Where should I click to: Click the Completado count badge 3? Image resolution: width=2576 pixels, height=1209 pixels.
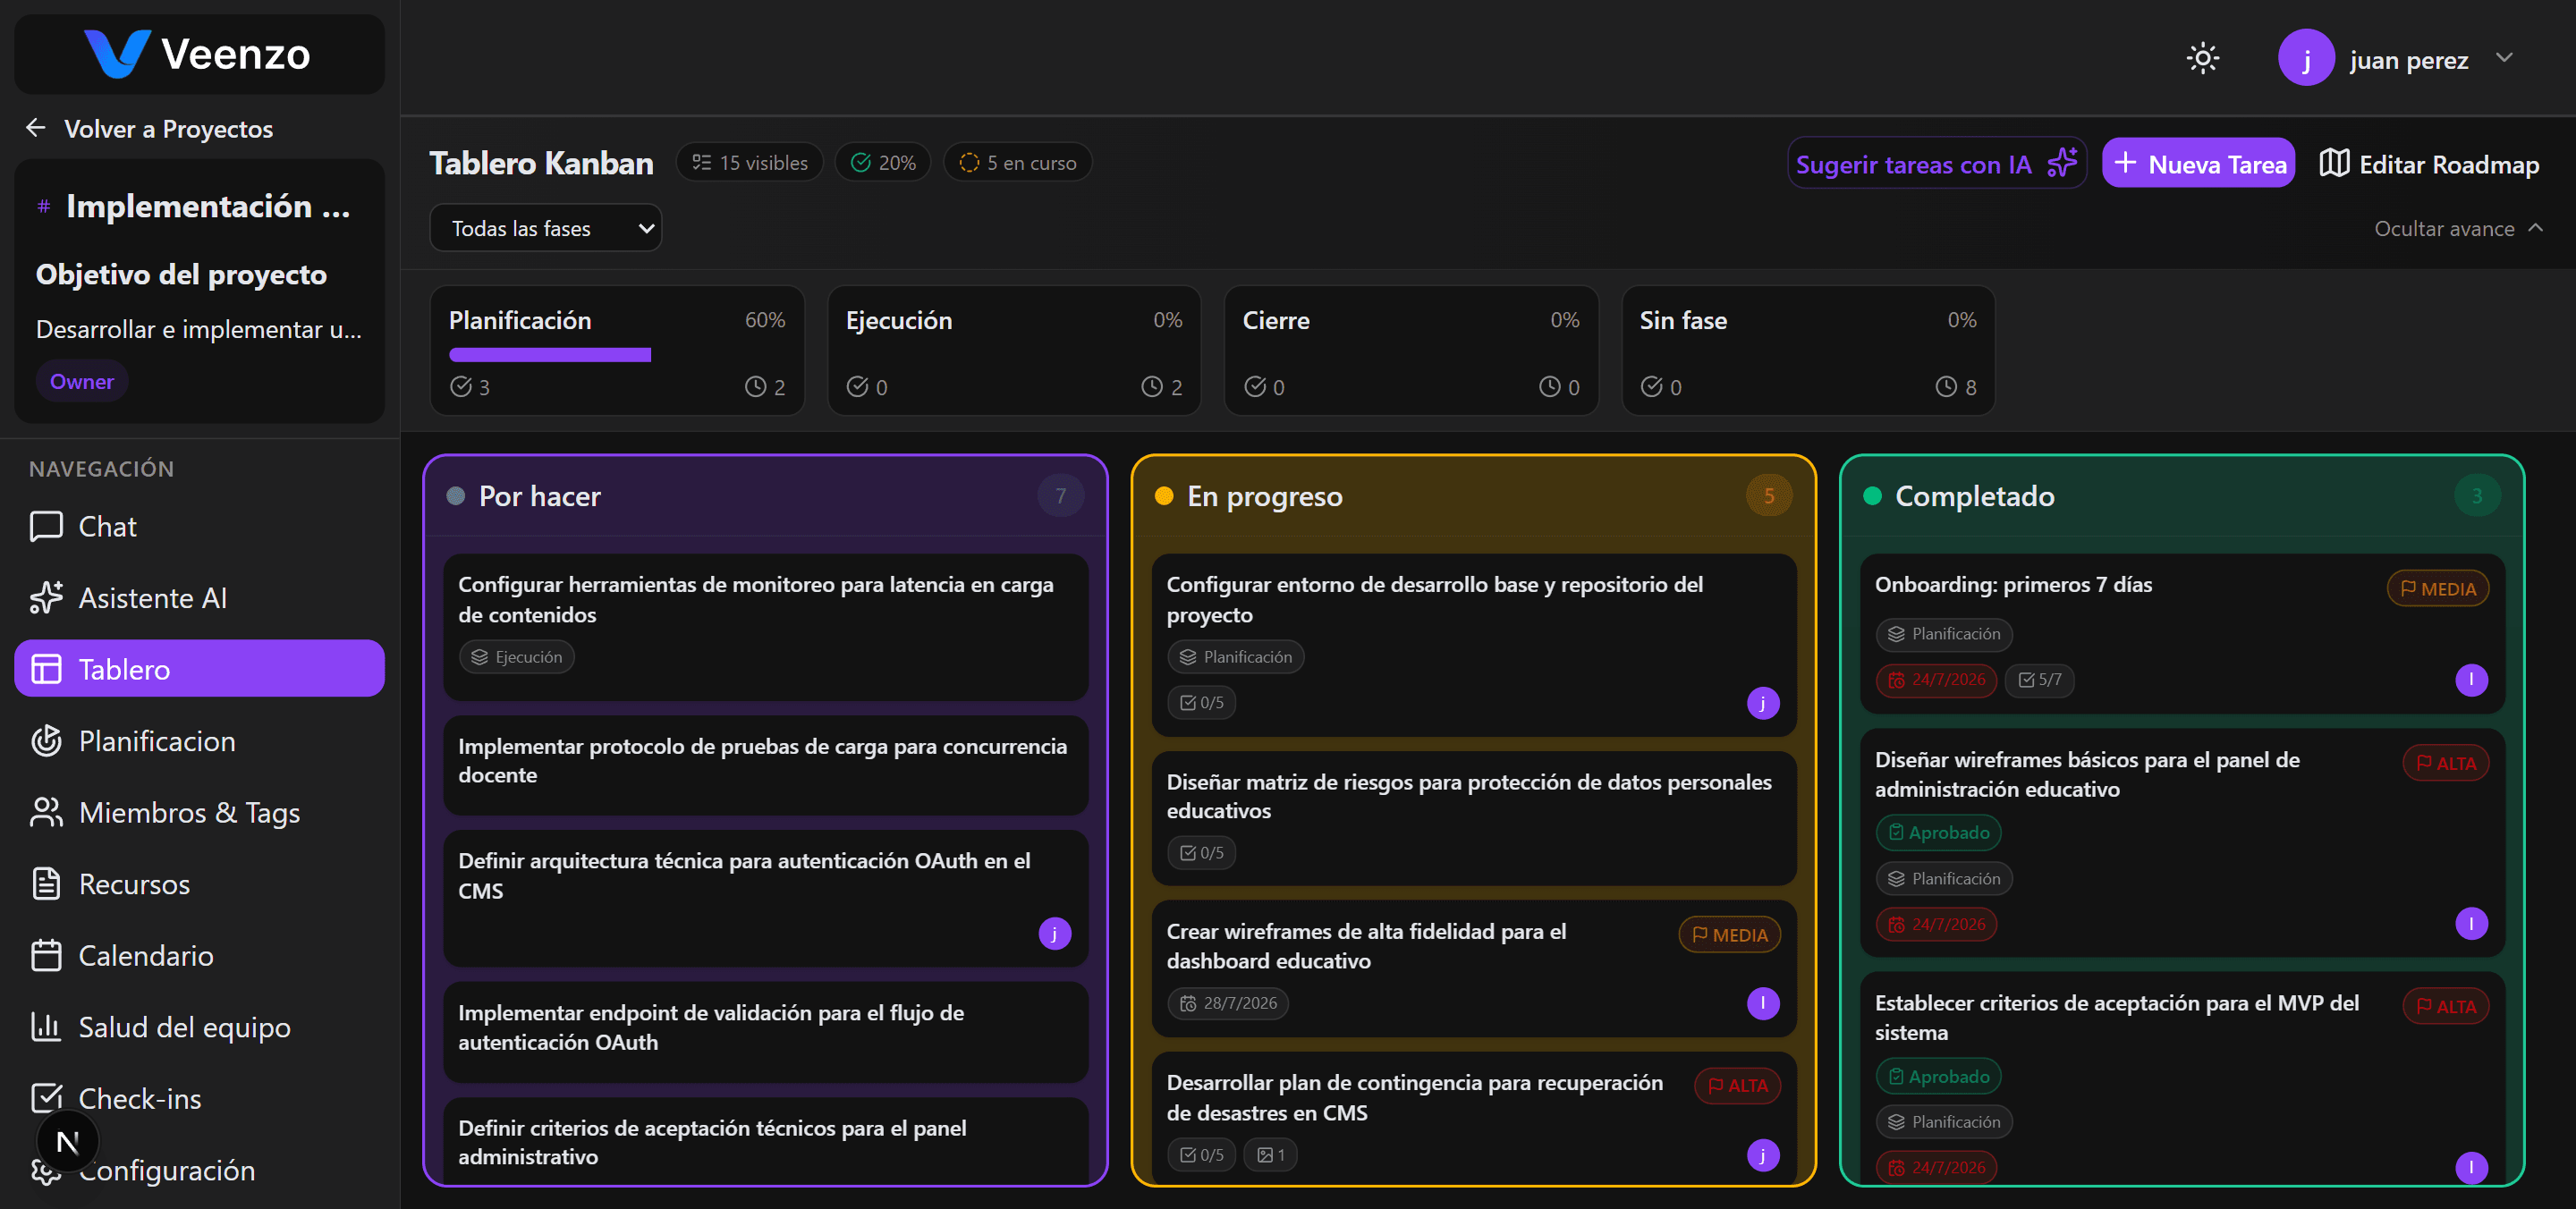2476,495
